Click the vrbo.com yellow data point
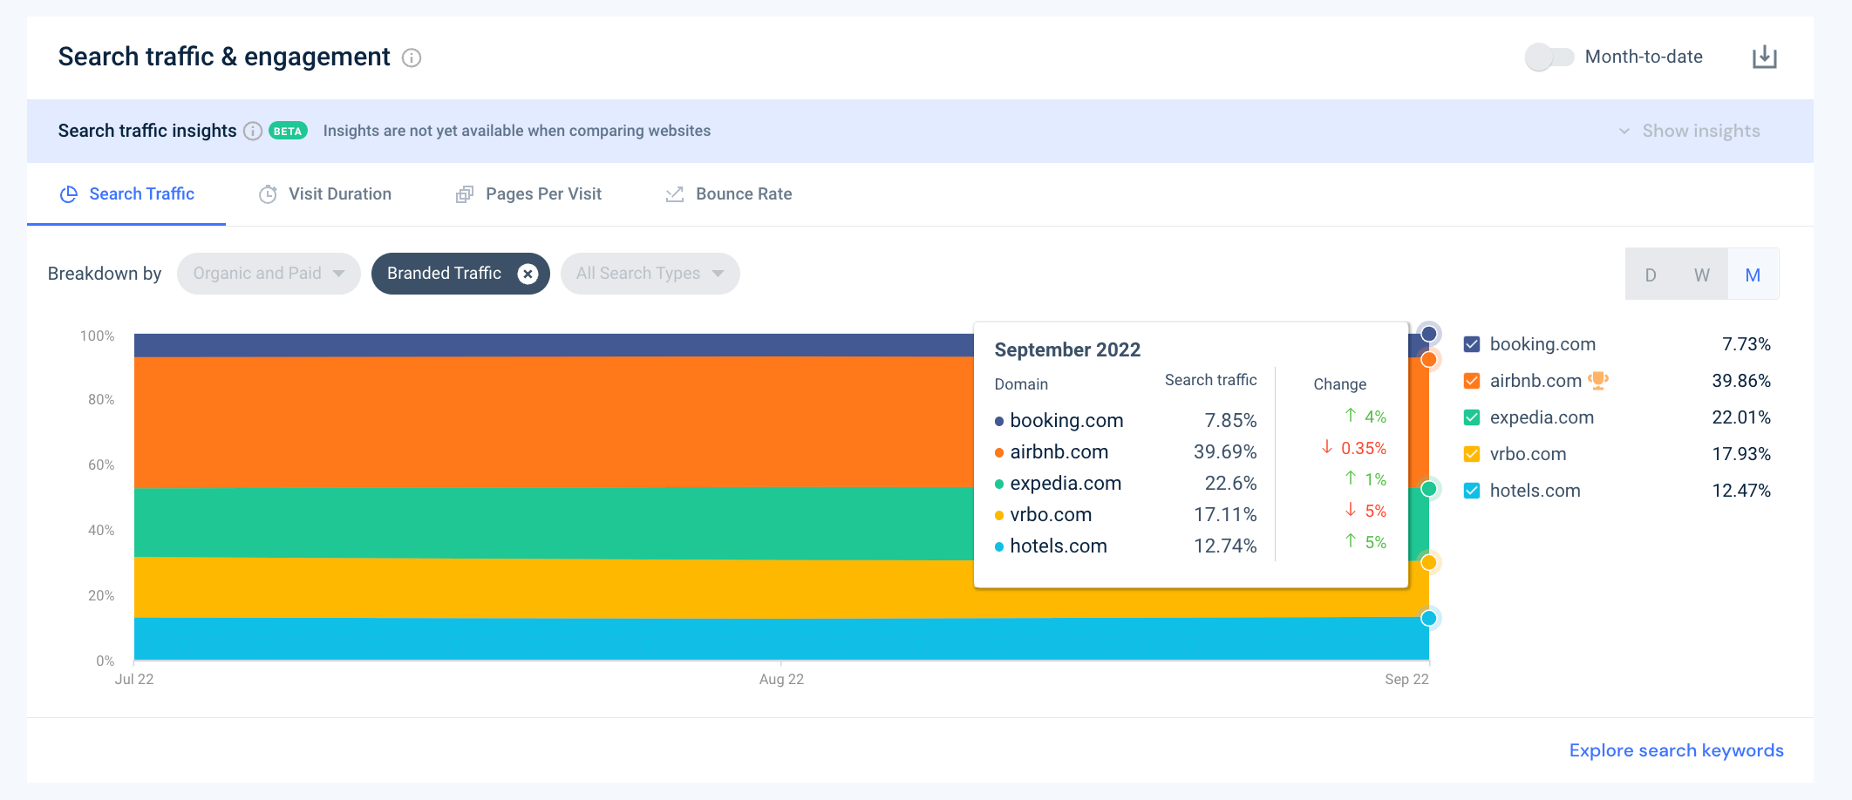This screenshot has width=1852, height=800. pyautogui.click(x=1429, y=562)
